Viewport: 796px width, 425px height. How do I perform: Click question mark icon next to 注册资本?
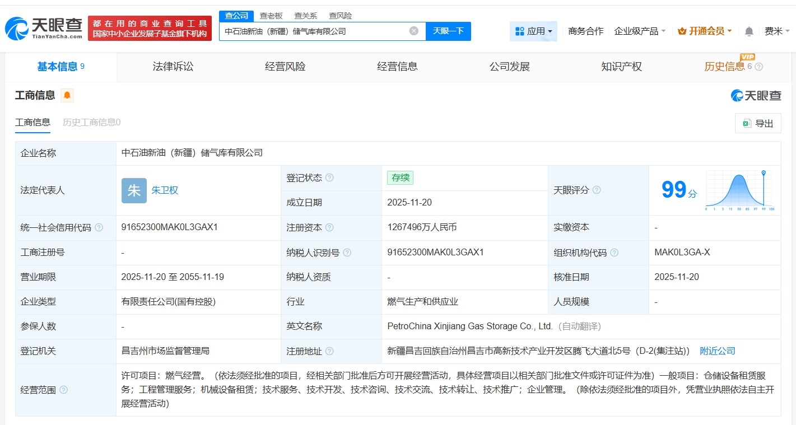pos(329,227)
